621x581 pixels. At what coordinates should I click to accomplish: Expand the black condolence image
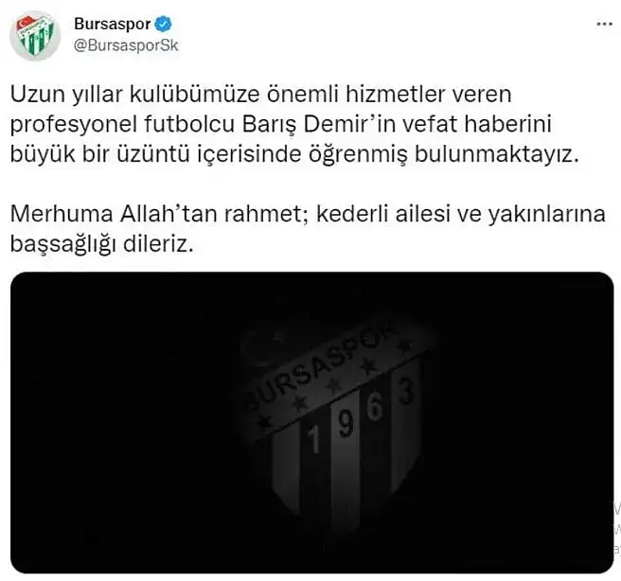click(x=312, y=422)
